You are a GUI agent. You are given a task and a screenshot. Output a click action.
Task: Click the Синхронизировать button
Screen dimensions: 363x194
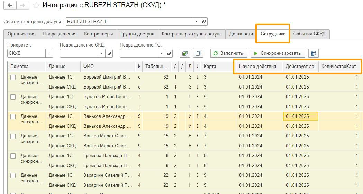pyautogui.click(x=278, y=53)
